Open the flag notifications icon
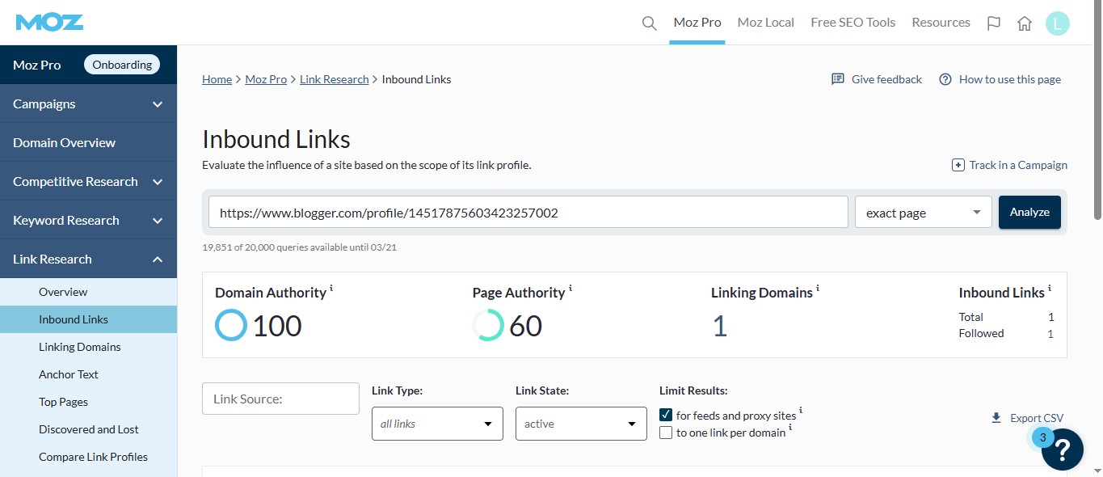 point(994,23)
